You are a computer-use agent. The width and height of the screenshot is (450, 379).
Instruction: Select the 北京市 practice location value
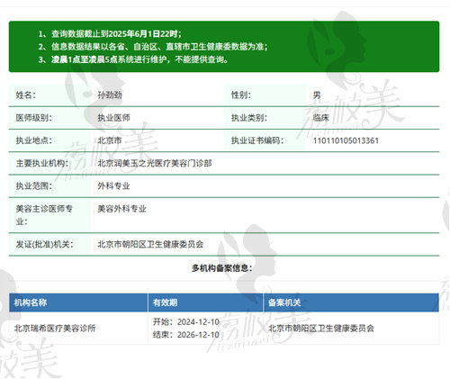tap(110, 140)
